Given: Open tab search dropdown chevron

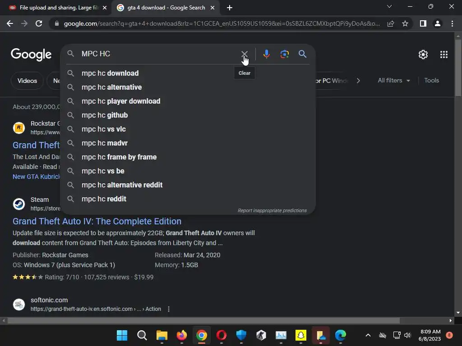Looking at the screenshot, I should click(x=389, y=6).
